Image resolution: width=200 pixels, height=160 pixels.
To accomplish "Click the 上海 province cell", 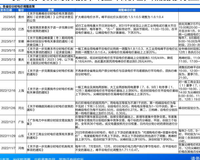I will 21,91.
